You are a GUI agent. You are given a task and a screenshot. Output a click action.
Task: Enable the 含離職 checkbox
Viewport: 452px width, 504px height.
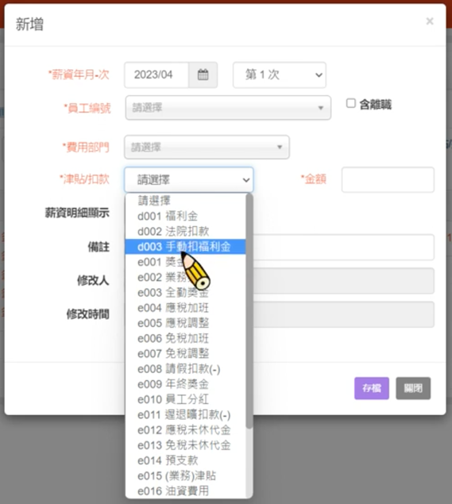pos(350,103)
